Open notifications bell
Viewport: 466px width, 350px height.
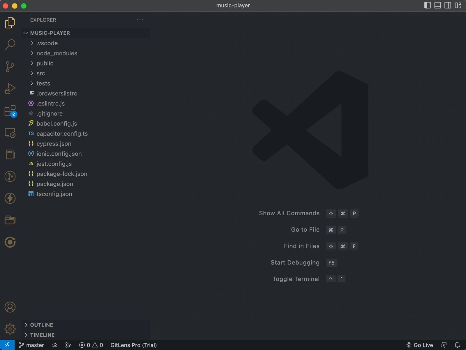click(x=457, y=345)
